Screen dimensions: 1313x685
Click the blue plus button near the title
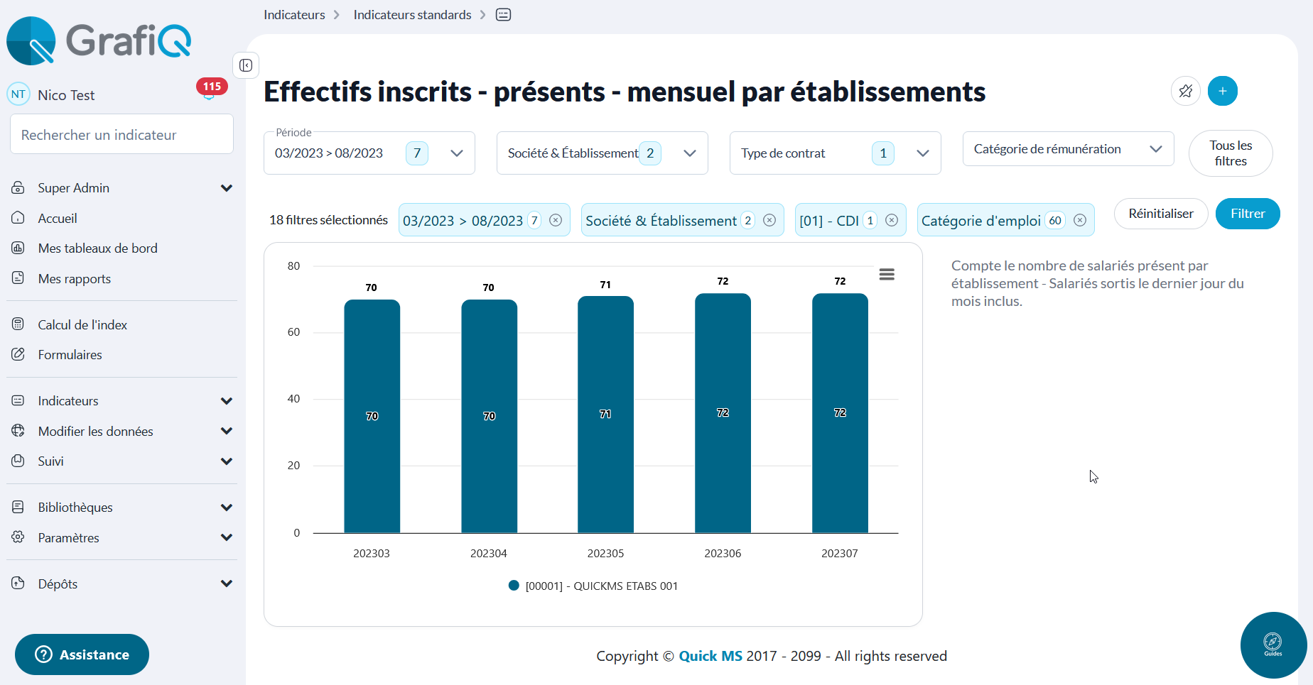coord(1223,91)
